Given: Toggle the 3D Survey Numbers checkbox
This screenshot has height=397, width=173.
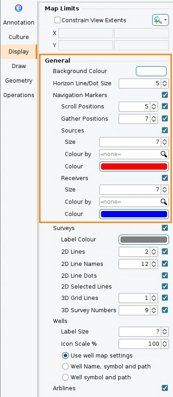Looking at the screenshot, I should click(x=165, y=309).
